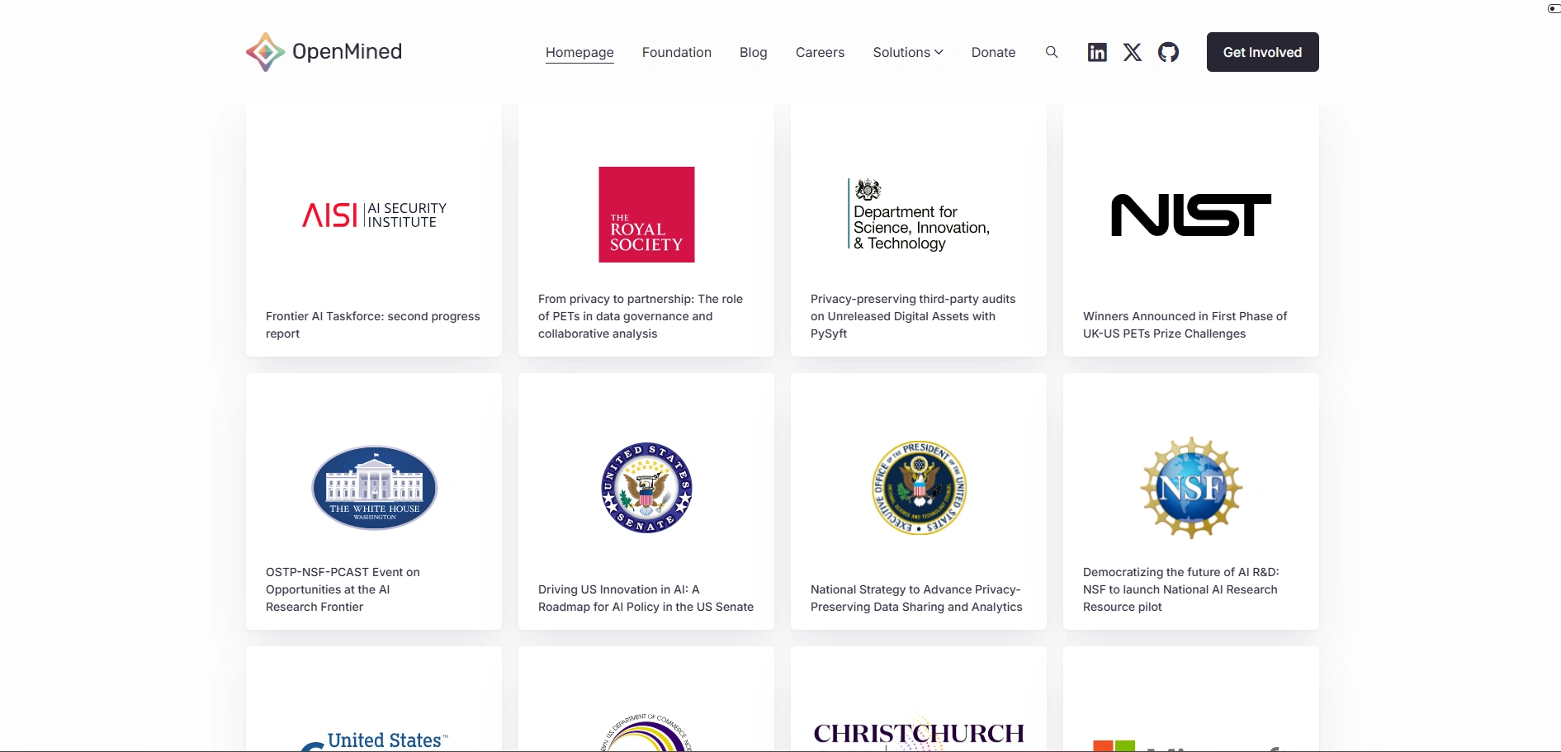
Task: Expand the Solutions dropdown menu
Action: 908,52
